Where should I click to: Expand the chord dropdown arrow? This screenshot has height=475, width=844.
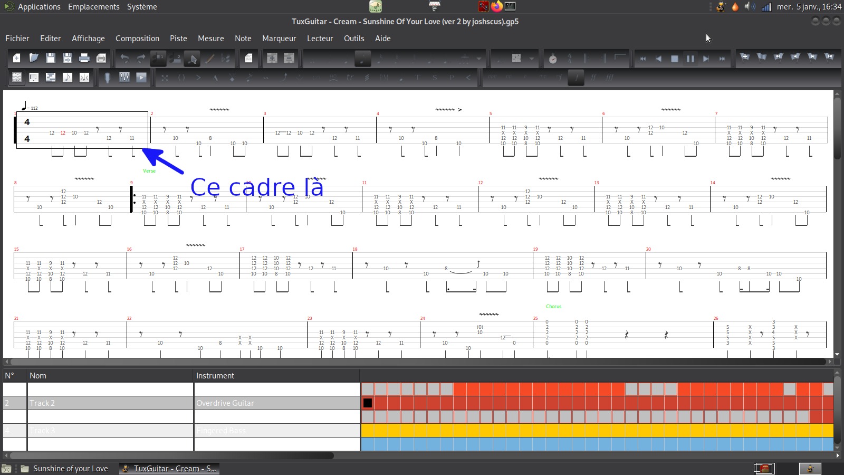[532, 59]
